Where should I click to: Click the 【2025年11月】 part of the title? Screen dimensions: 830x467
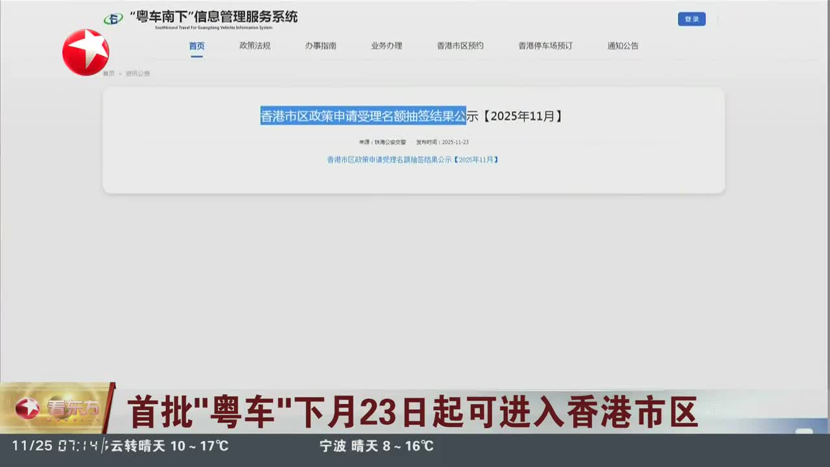[523, 116]
